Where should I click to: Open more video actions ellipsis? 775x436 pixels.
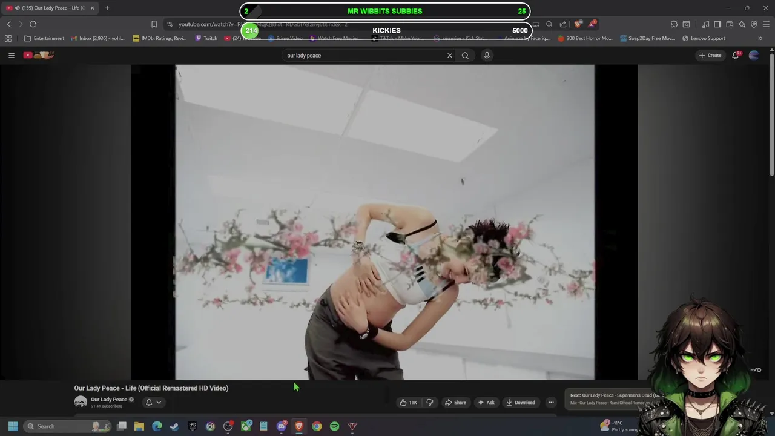pyautogui.click(x=551, y=402)
